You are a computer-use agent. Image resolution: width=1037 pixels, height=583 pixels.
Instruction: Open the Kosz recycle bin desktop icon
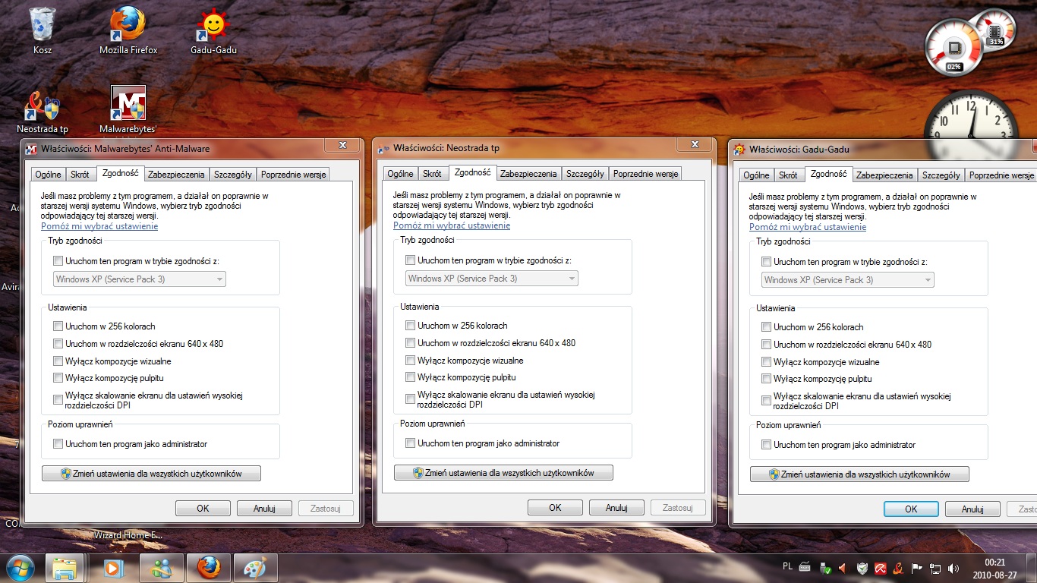pos(43,30)
